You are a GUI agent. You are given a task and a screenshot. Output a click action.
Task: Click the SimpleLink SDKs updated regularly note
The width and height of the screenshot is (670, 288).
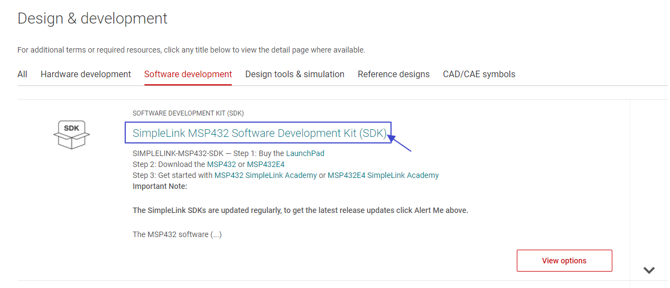pos(300,210)
